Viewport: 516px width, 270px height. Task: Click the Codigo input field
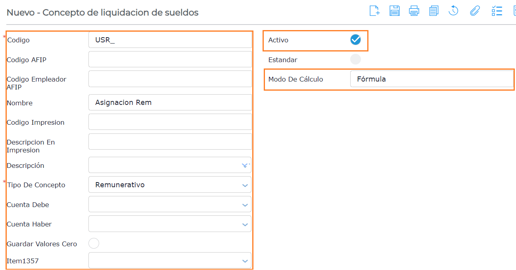(170, 40)
